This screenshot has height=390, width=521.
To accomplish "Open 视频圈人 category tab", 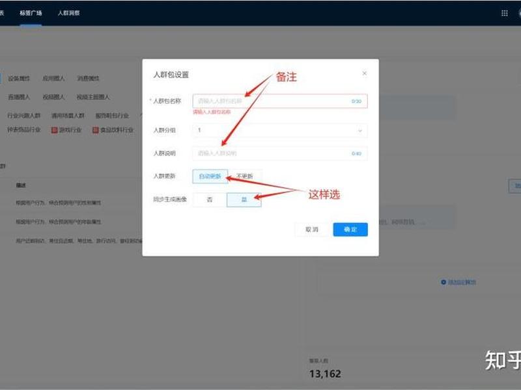I will (x=53, y=97).
